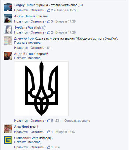Show translation of Дяченко Ігор's comment
Image resolution: width=129 pixels, height=150 pixels.
pos(27,42)
